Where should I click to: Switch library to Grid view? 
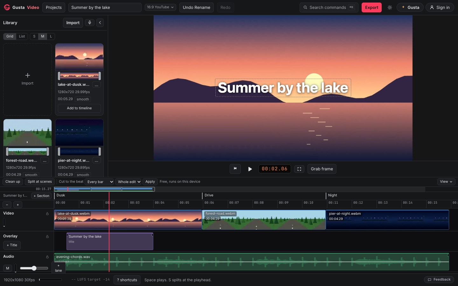(10, 36)
